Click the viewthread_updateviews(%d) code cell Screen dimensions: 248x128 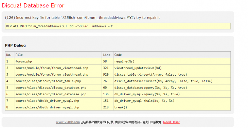pyautogui.click(x=172, y=68)
